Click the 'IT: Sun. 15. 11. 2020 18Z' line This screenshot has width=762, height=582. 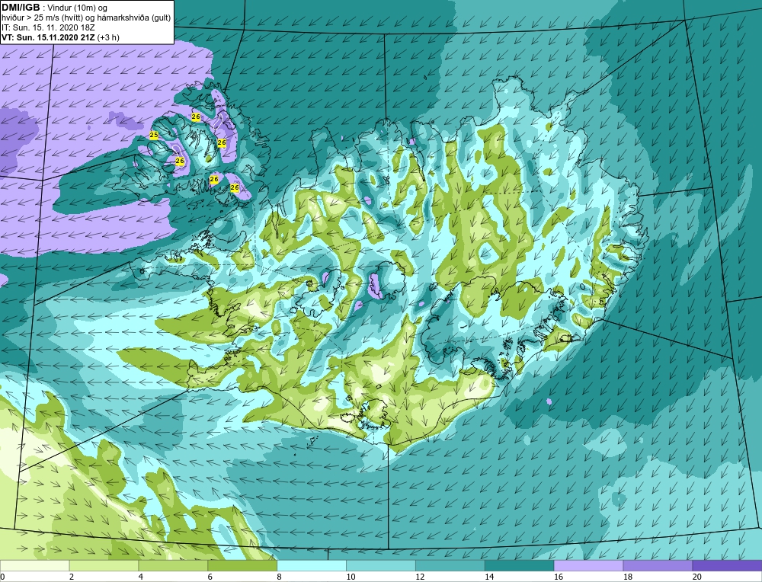tap(48, 27)
